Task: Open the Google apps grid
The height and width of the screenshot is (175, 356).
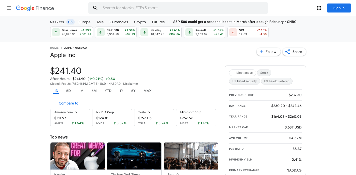Action: pos(319,8)
